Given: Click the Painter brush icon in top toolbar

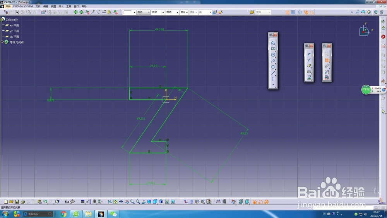Looking at the screenshot, I should 215,12.
